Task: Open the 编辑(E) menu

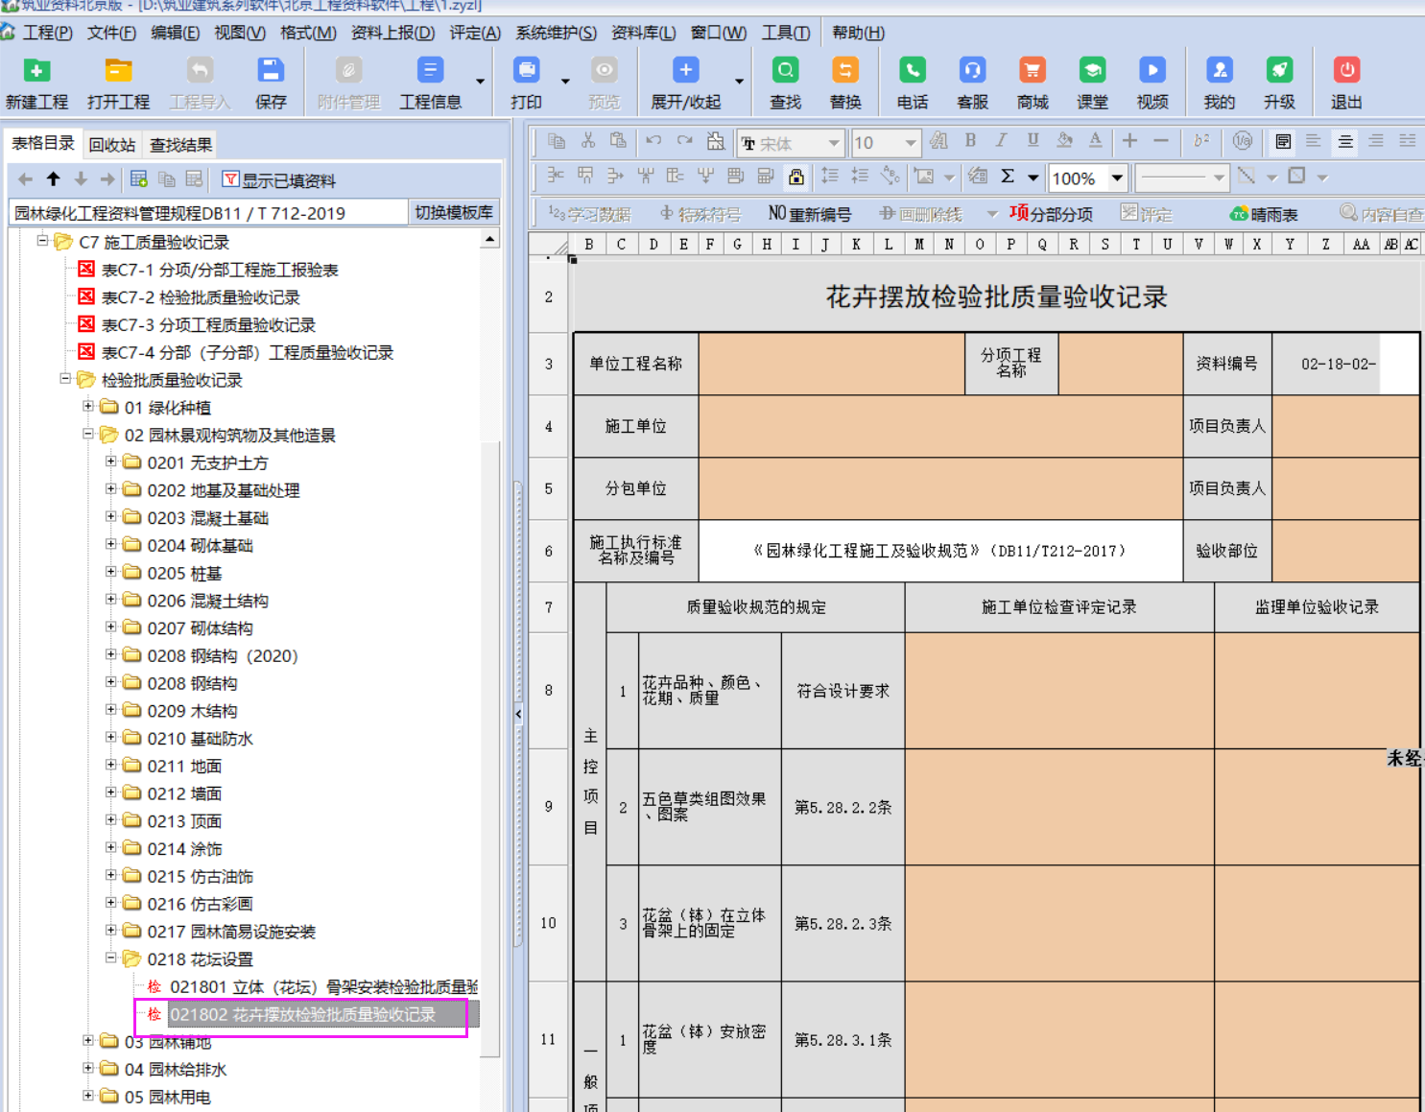Action: coord(175,33)
